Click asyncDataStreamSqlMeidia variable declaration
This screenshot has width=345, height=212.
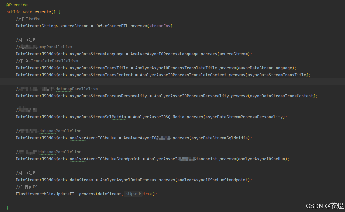click(x=98, y=117)
